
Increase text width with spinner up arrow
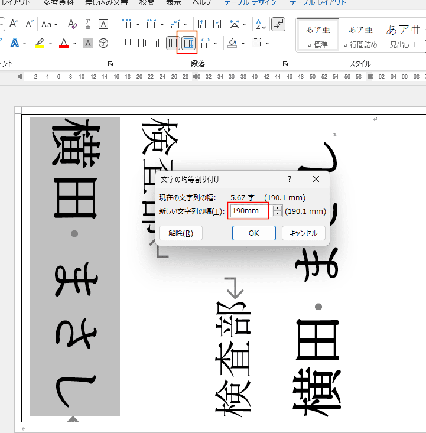point(277,208)
